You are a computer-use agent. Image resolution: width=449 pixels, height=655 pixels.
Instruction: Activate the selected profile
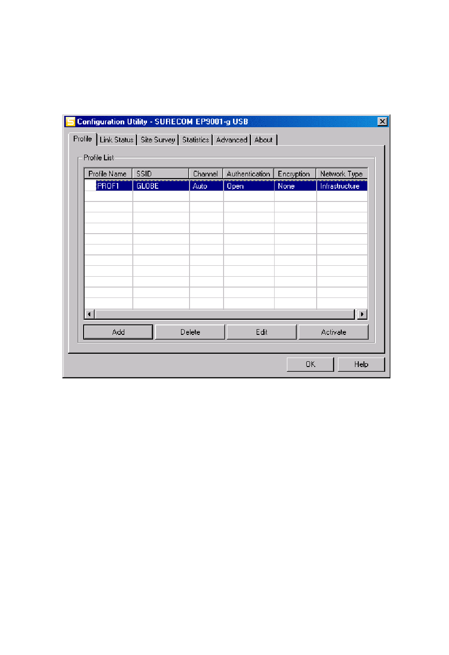click(x=334, y=332)
